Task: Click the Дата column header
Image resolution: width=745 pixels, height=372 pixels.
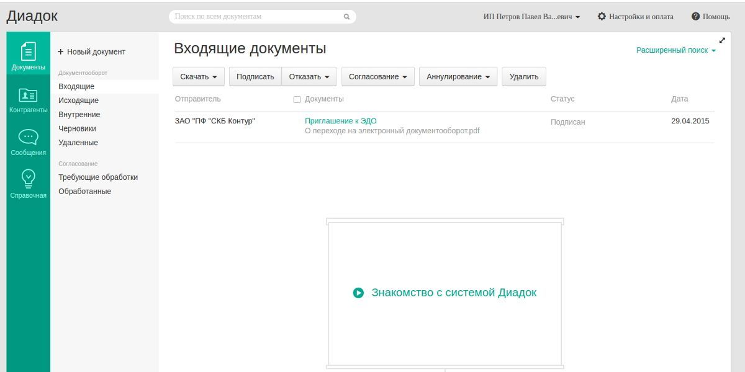Action: [x=679, y=99]
